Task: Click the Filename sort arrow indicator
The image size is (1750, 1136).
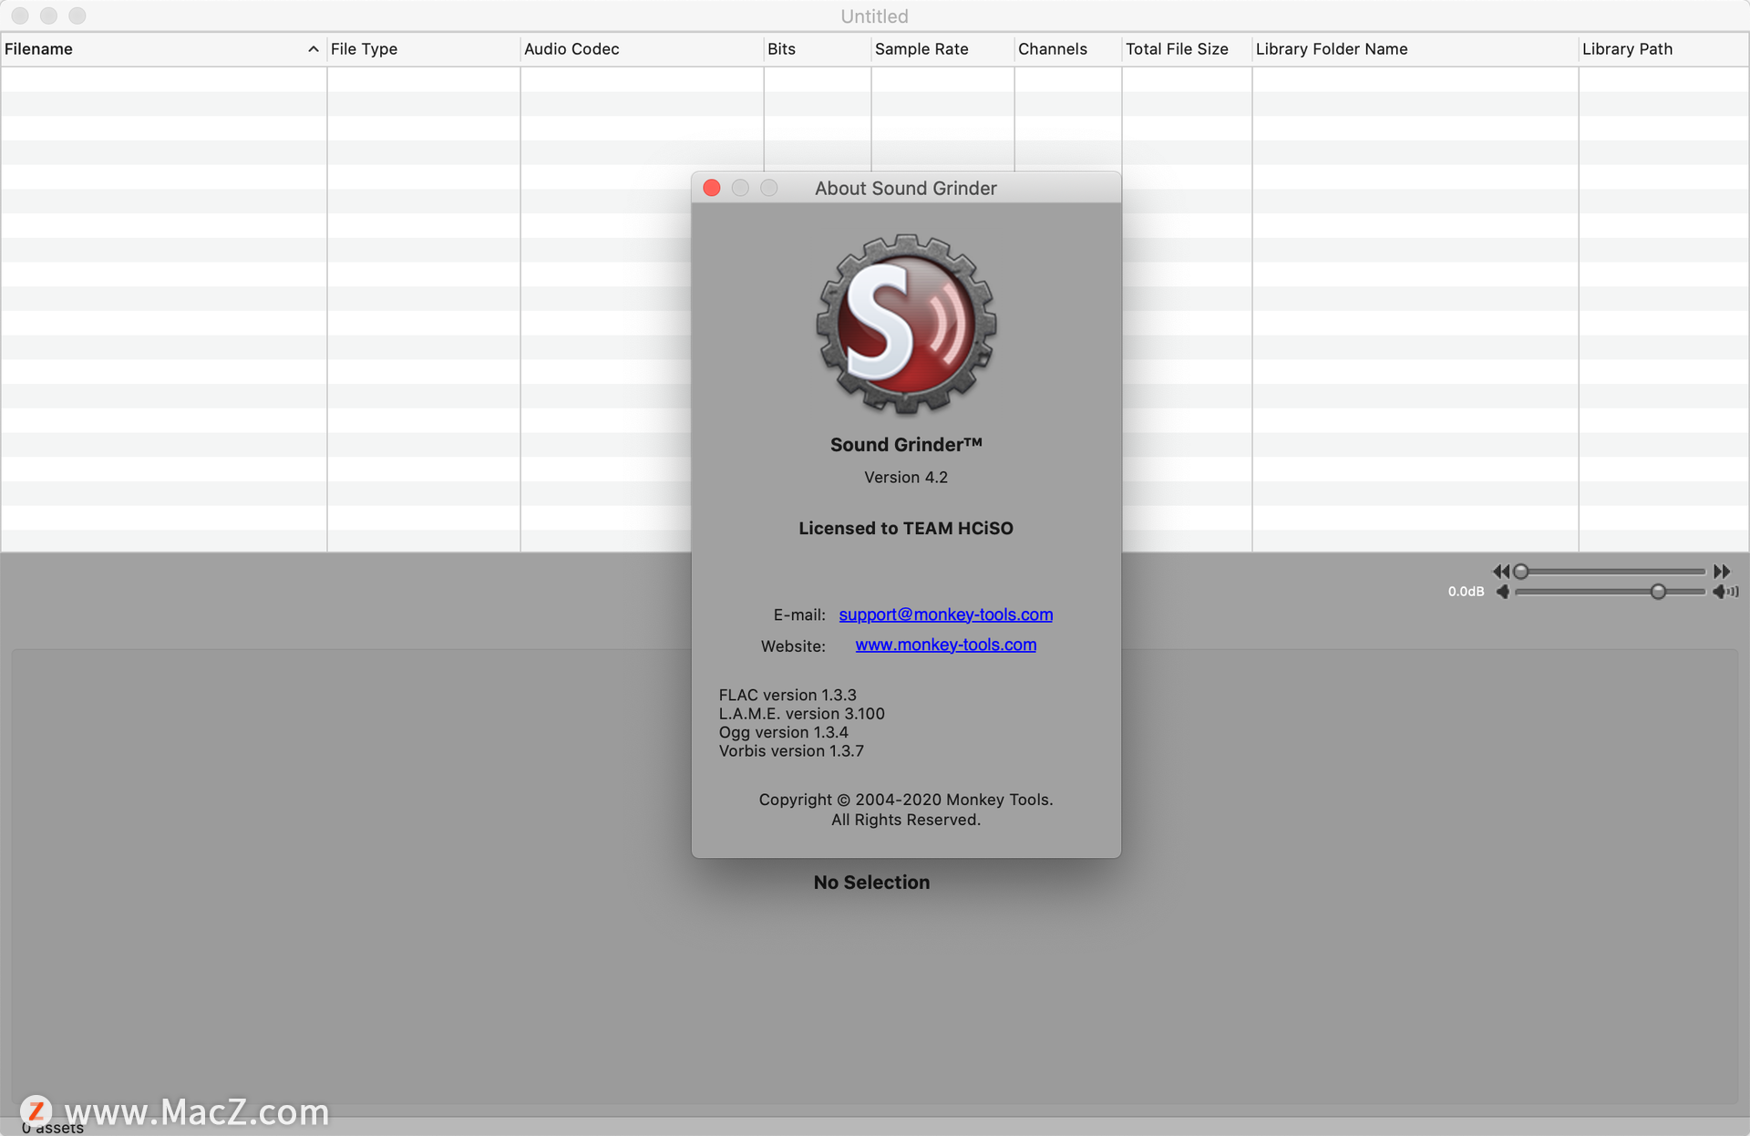Action: [x=313, y=49]
